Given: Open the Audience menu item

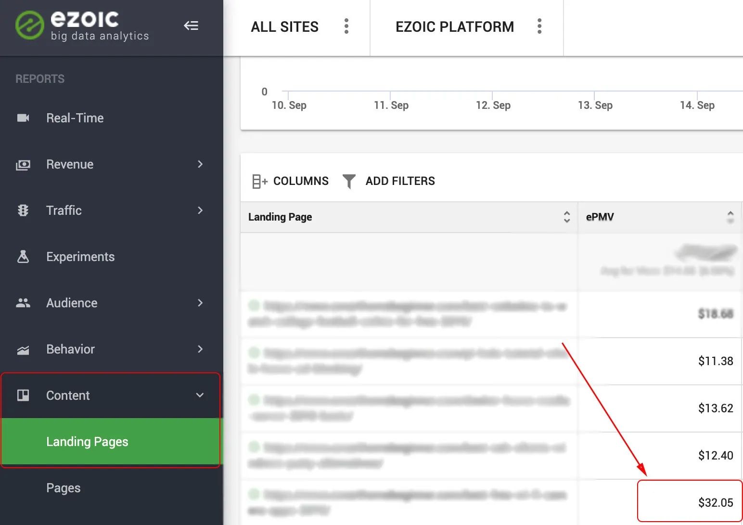Looking at the screenshot, I should (111, 303).
